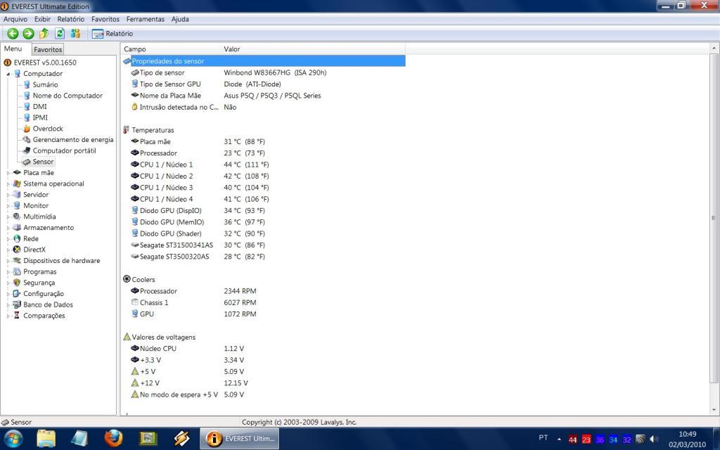
Task: Open the Favoritos menu in menu bar
Action: click(105, 19)
